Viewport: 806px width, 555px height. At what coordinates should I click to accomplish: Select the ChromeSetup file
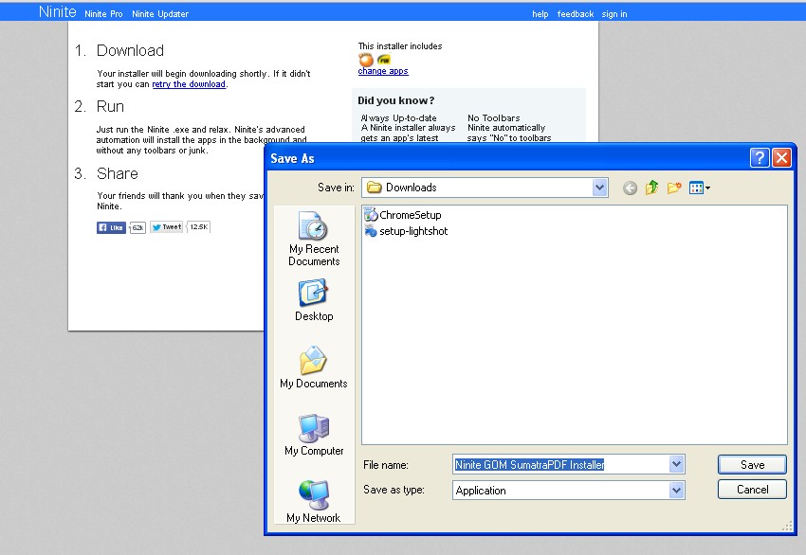410,215
